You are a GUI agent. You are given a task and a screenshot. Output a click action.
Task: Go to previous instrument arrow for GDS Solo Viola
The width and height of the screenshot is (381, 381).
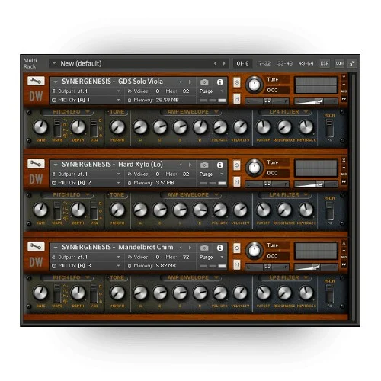pyautogui.click(x=181, y=82)
